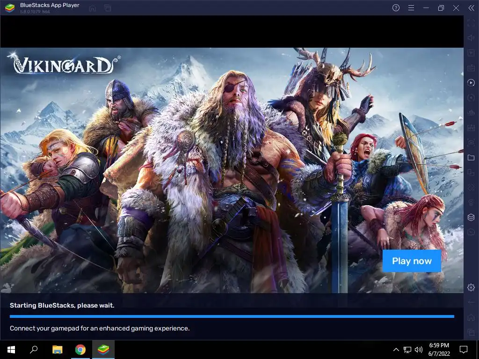Click the back arrow in sidebar
The width and height of the screenshot is (479, 359).
coord(471,302)
